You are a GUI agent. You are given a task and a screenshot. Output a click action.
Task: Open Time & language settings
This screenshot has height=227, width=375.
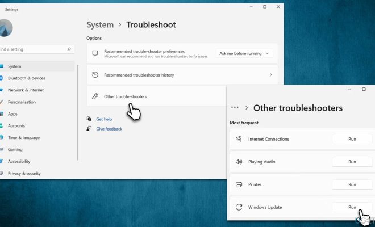coord(24,138)
